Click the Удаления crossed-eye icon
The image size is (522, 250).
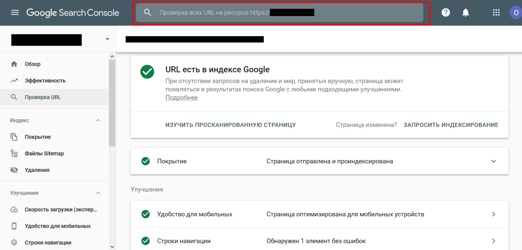point(14,170)
